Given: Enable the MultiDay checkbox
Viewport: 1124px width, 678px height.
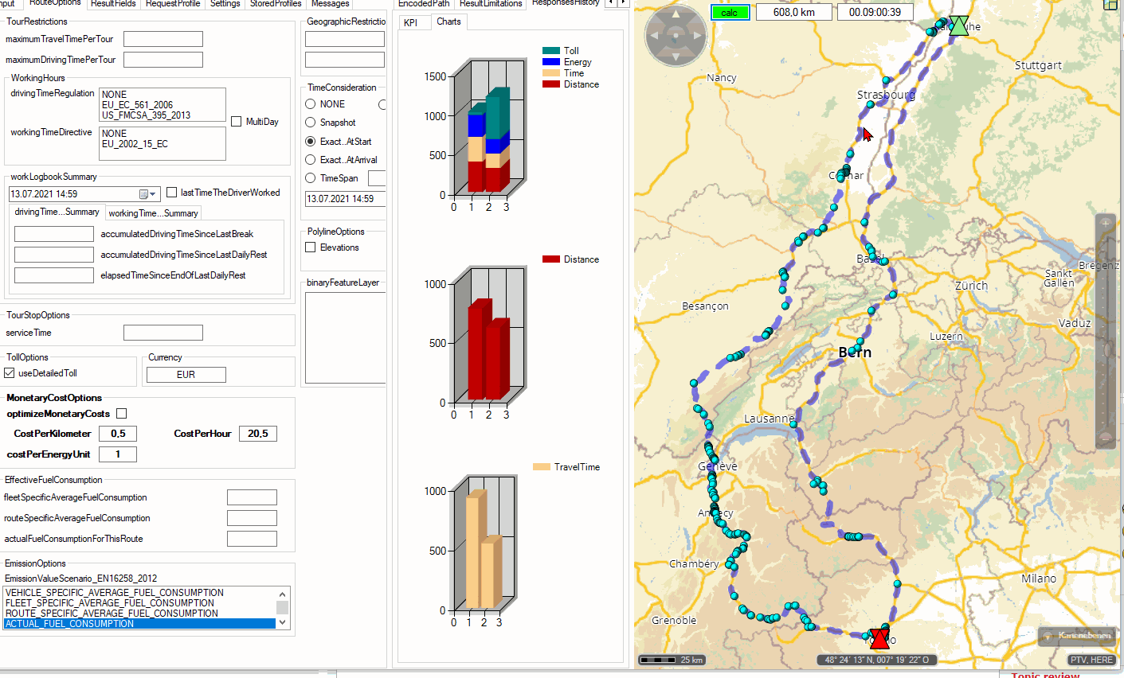Looking at the screenshot, I should 237,122.
